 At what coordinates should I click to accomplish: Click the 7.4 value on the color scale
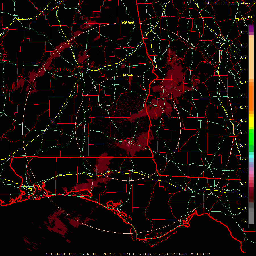(x=243, y=70)
